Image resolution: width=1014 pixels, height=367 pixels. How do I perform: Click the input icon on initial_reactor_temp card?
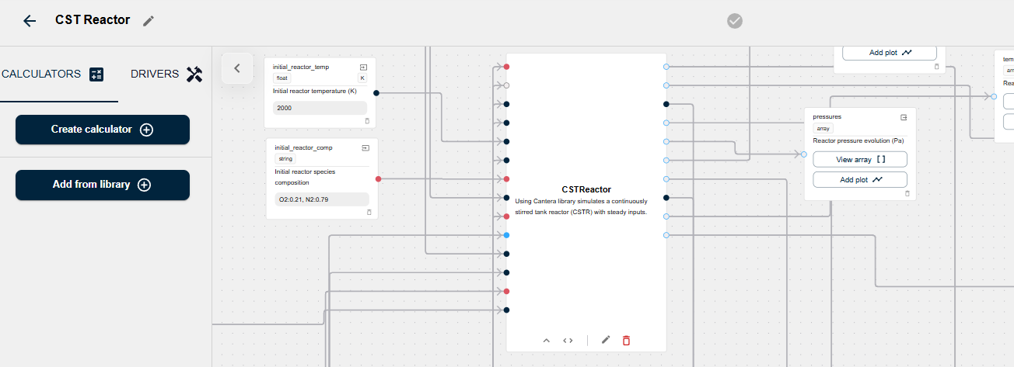363,68
